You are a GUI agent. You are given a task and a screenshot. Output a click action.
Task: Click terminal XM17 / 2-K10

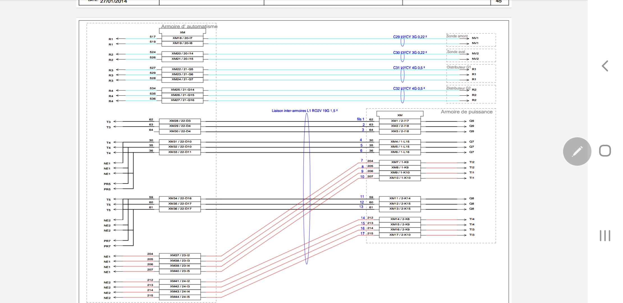[x=400, y=235]
